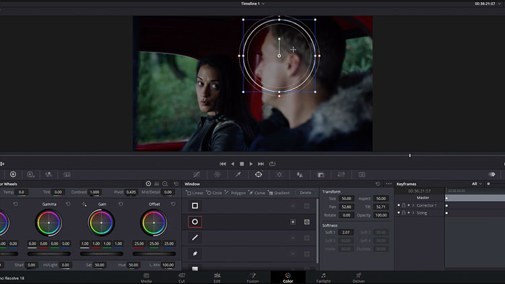Toggle mask on linear window row
Image resolution: width=505 pixels, height=284 pixels.
[x=307, y=206]
